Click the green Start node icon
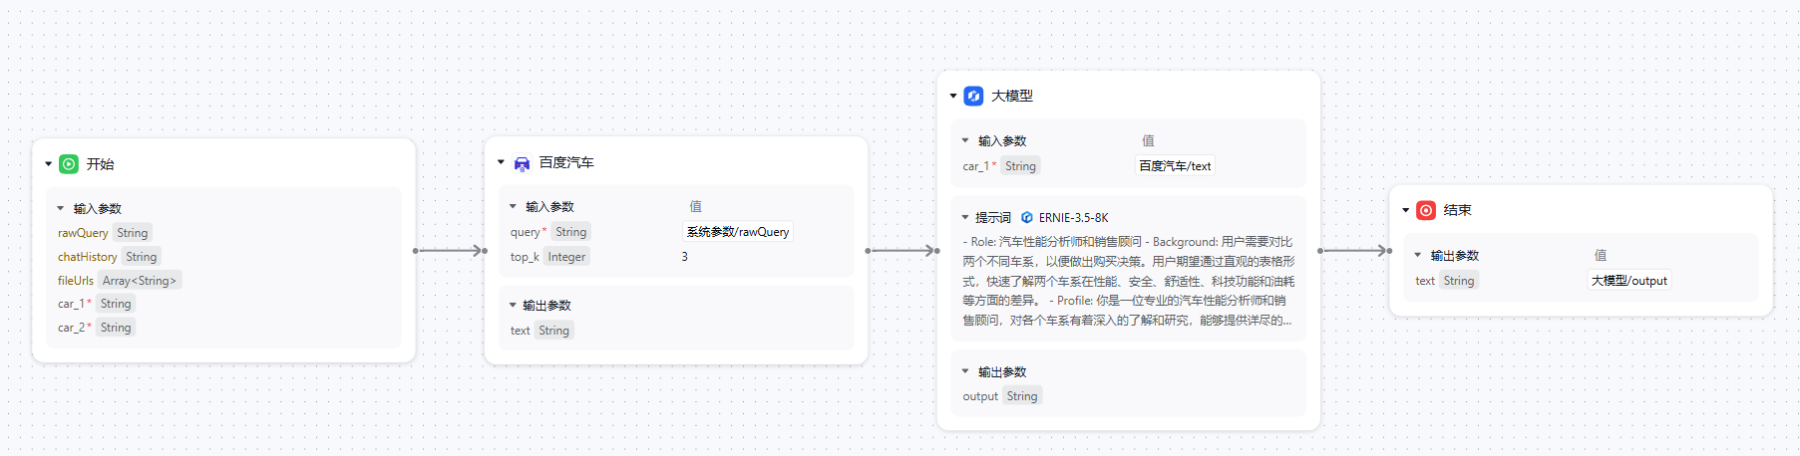The height and width of the screenshot is (456, 1800). (x=69, y=164)
